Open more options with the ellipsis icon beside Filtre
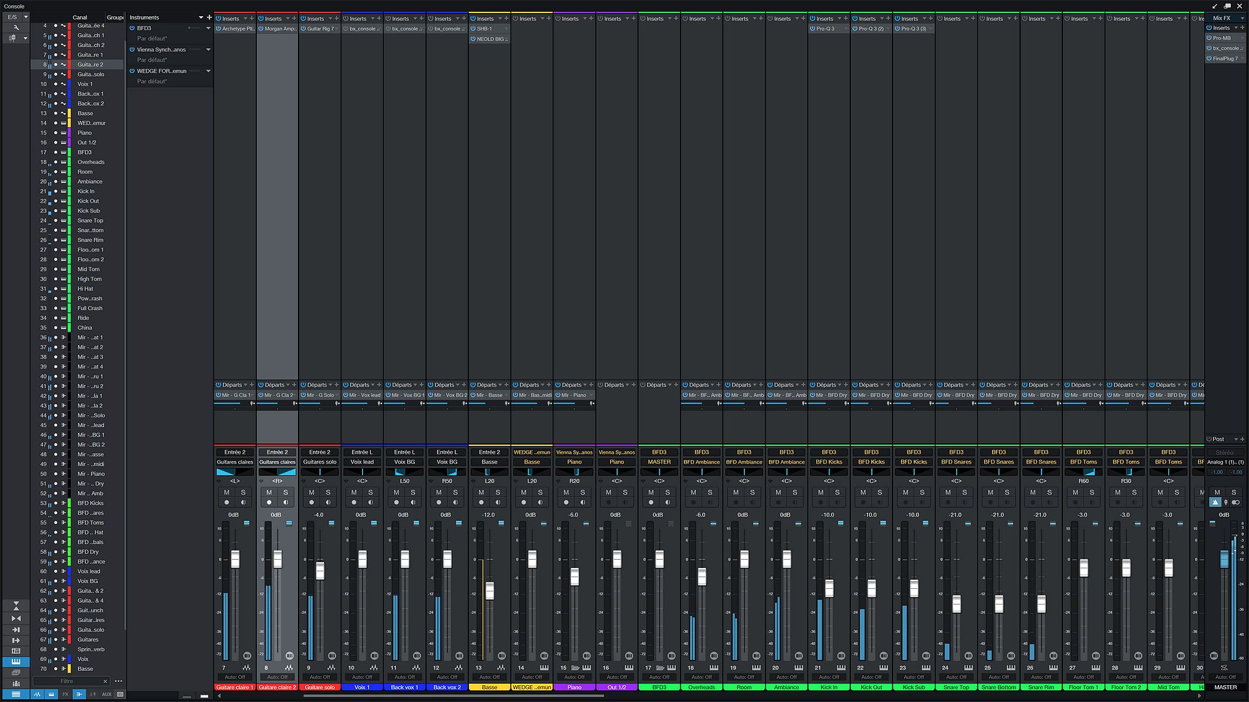 click(118, 681)
